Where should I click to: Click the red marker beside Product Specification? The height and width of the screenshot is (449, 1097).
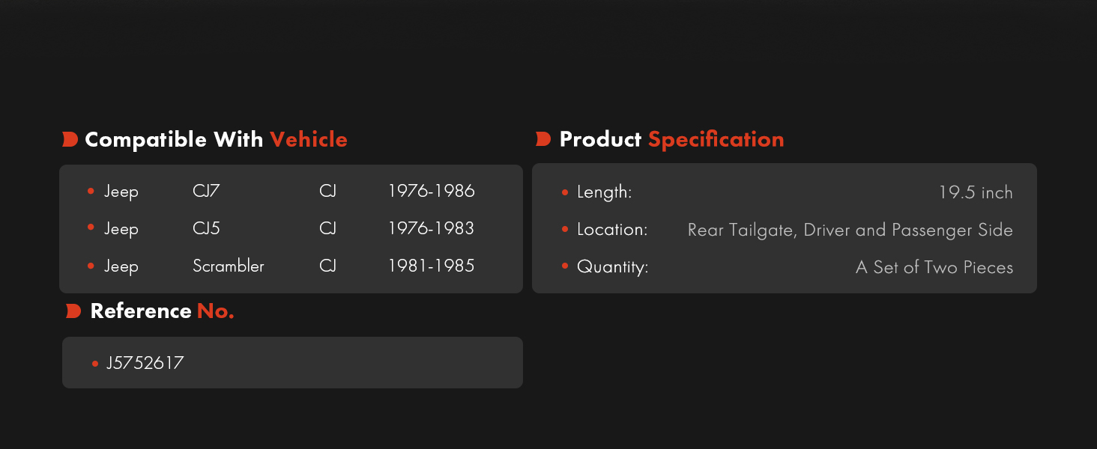(543, 139)
